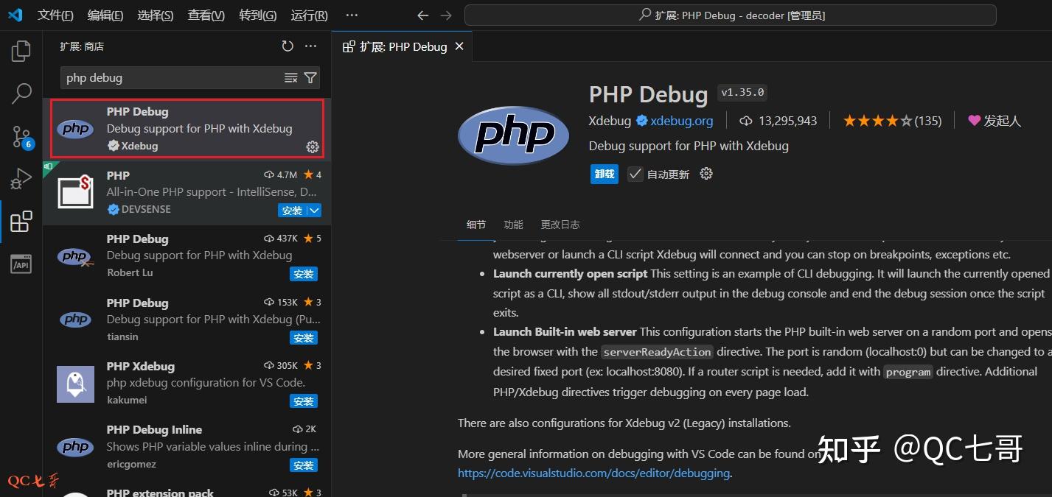
Task: Switch to the 细节 tab
Action: [x=476, y=225]
